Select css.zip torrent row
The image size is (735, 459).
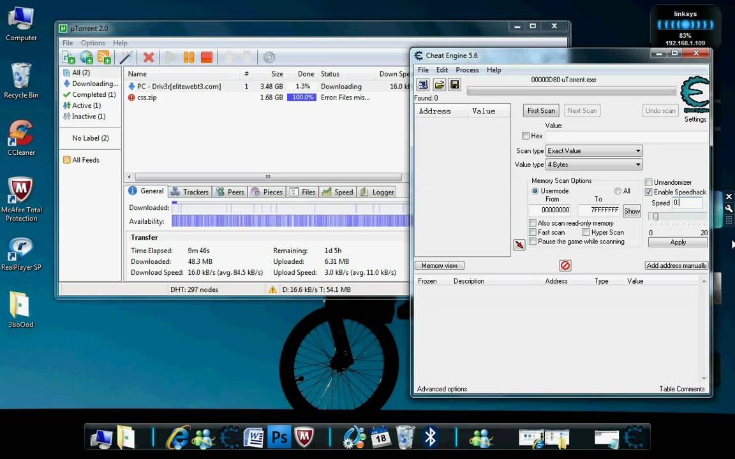coord(267,98)
